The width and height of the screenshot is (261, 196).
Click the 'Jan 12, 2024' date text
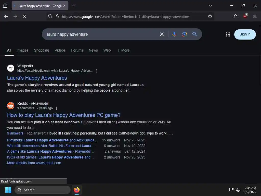[135, 152]
